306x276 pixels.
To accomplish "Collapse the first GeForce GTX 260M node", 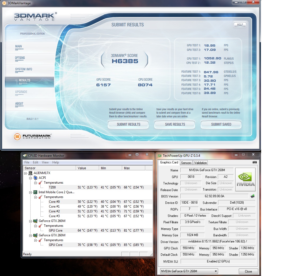I will [x=31, y=221].
